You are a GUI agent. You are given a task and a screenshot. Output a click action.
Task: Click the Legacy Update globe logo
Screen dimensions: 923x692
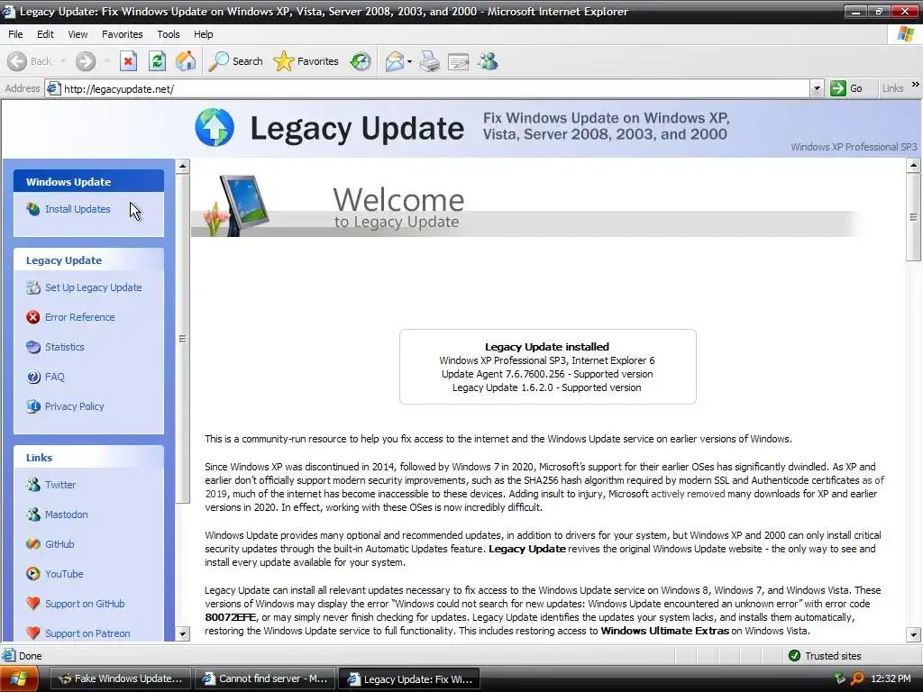215,127
